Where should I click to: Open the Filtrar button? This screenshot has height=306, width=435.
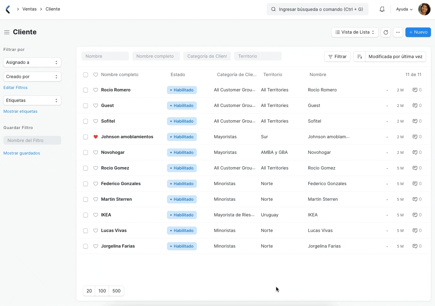tap(337, 57)
